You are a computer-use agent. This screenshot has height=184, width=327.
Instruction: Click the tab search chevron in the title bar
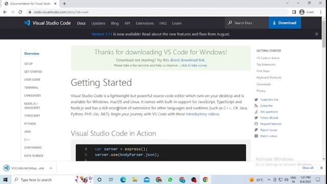(x=287, y=3)
